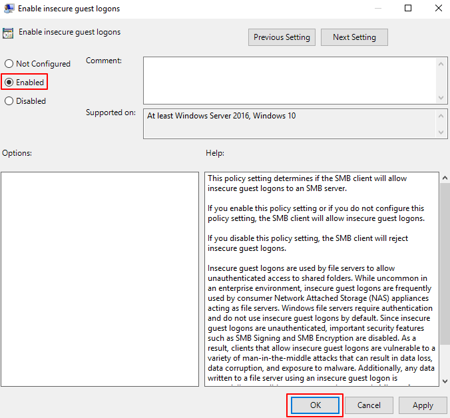
Task: Click Help pane scroll up arrow
Action: point(445,178)
